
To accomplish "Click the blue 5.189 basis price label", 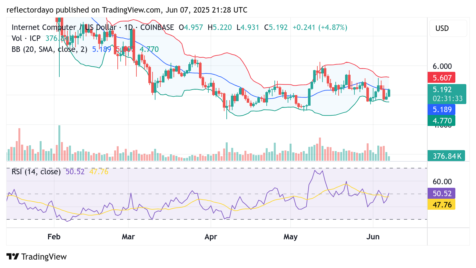I will 441,110.
